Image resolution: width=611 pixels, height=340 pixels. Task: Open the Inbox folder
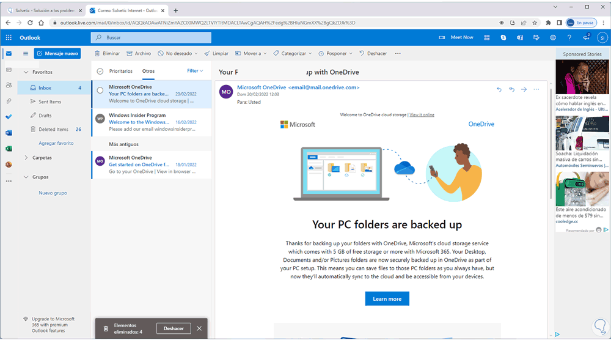tap(54, 88)
